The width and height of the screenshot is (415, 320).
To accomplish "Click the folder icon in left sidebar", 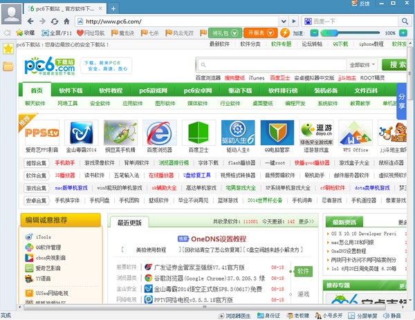I will pyautogui.click(x=8, y=66).
